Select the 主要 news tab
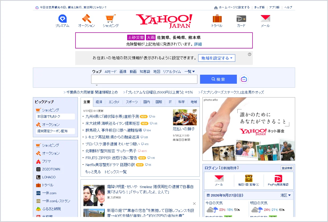This screenshot has height=222, width=328. tap(87, 102)
